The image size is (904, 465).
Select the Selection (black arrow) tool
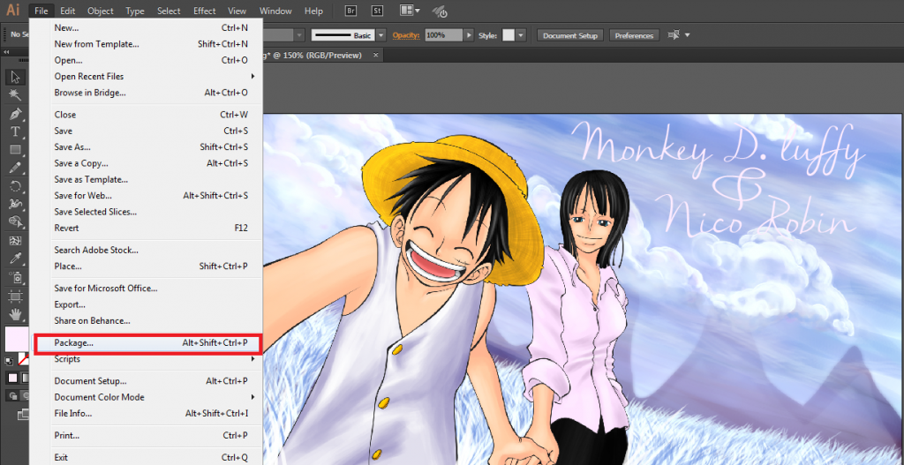pos(15,77)
